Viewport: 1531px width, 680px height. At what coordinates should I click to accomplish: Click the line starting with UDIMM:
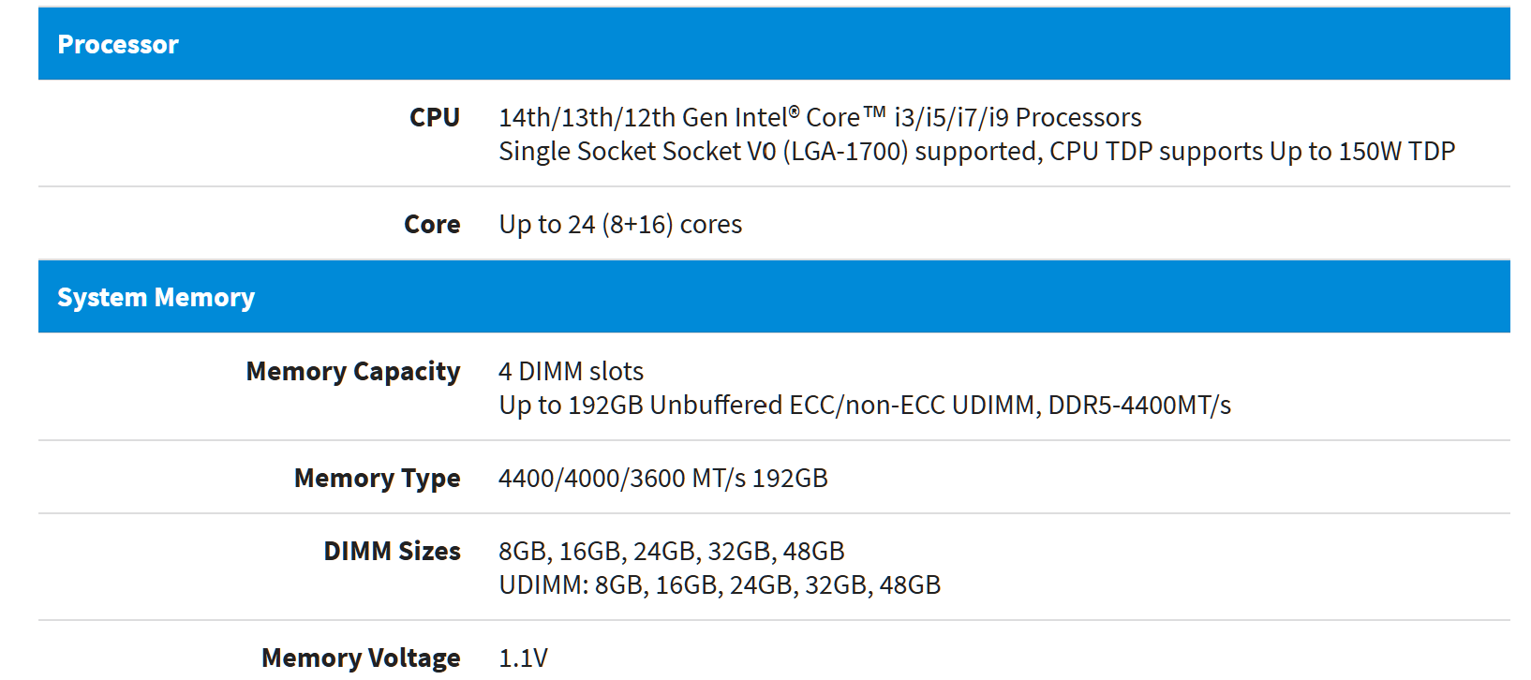[719, 585]
